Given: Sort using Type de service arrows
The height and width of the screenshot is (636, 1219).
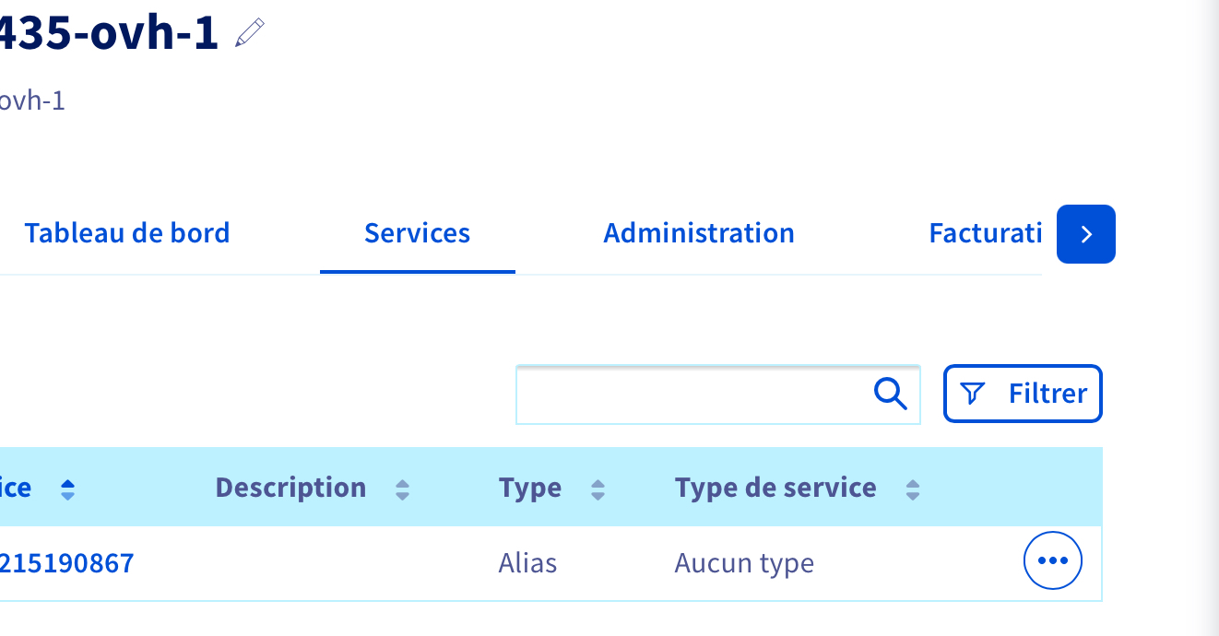Looking at the screenshot, I should click(x=913, y=489).
